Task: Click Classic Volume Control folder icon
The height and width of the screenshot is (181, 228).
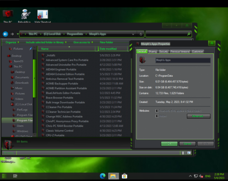Action: click(x=43, y=130)
